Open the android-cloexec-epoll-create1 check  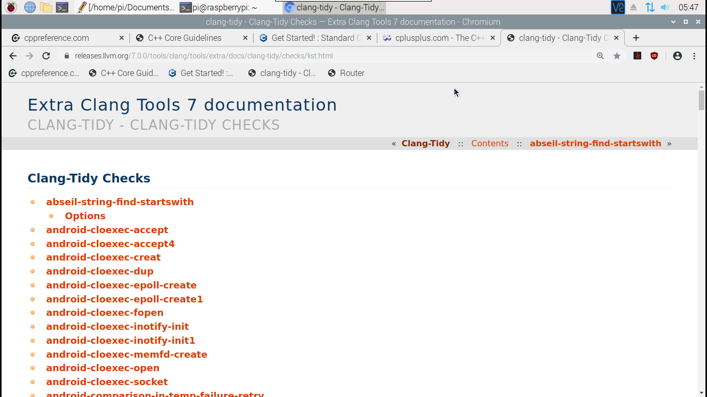click(x=124, y=299)
